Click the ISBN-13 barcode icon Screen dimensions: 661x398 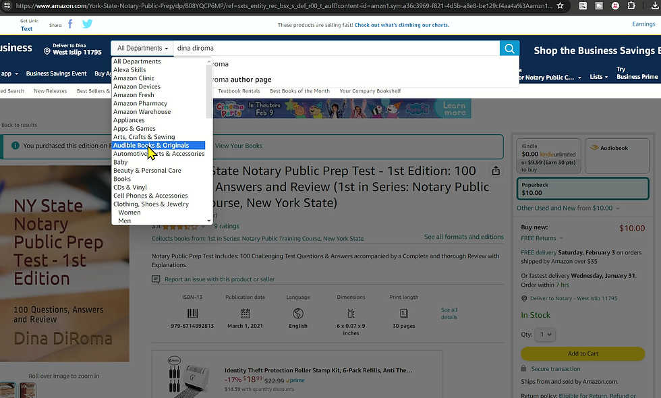pyautogui.click(x=192, y=313)
